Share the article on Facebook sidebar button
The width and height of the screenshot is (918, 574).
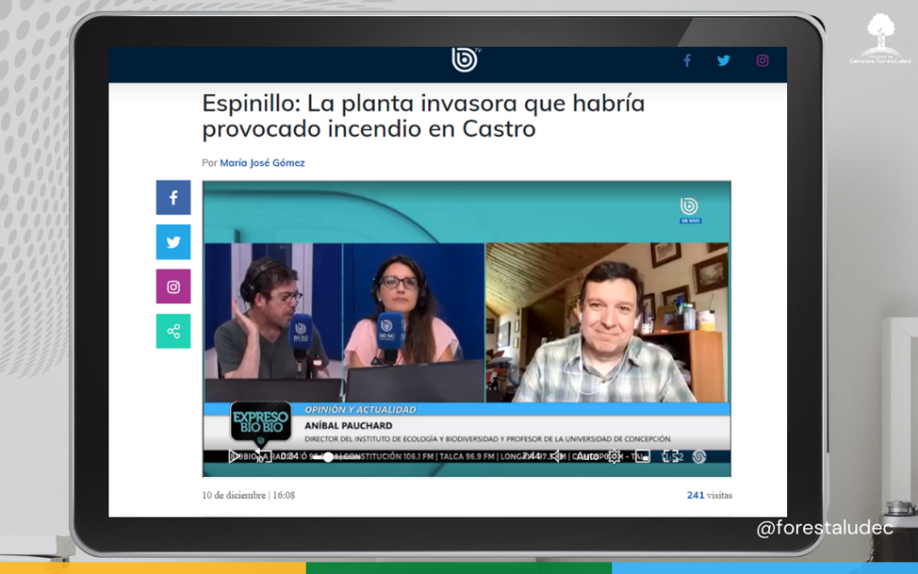tap(173, 197)
